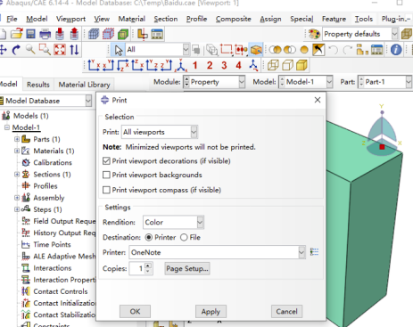413x327 pixels.
Task: Activate the Rotate view tool
Action: click(16, 50)
